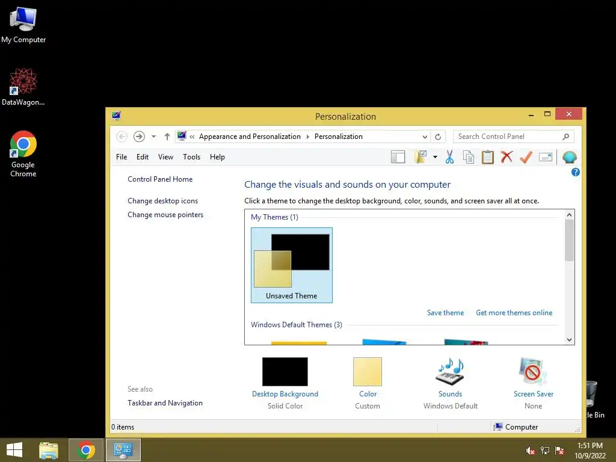Screen dimensions: 616x462
Task: Click the Save theme link
Action: 445,313
